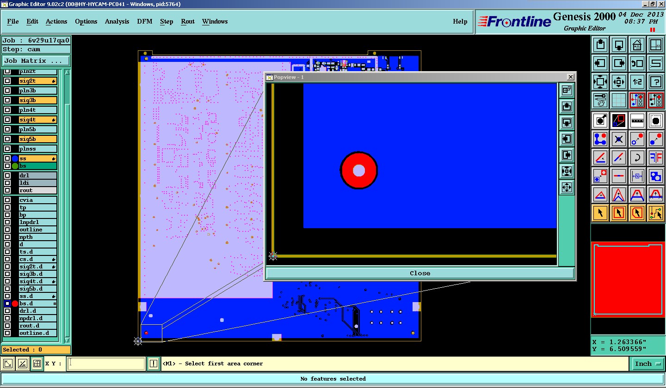The height and width of the screenshot is (388, 666).
Task: Select the plain arrow pointer select icon
Action: (x=600, y=212)
